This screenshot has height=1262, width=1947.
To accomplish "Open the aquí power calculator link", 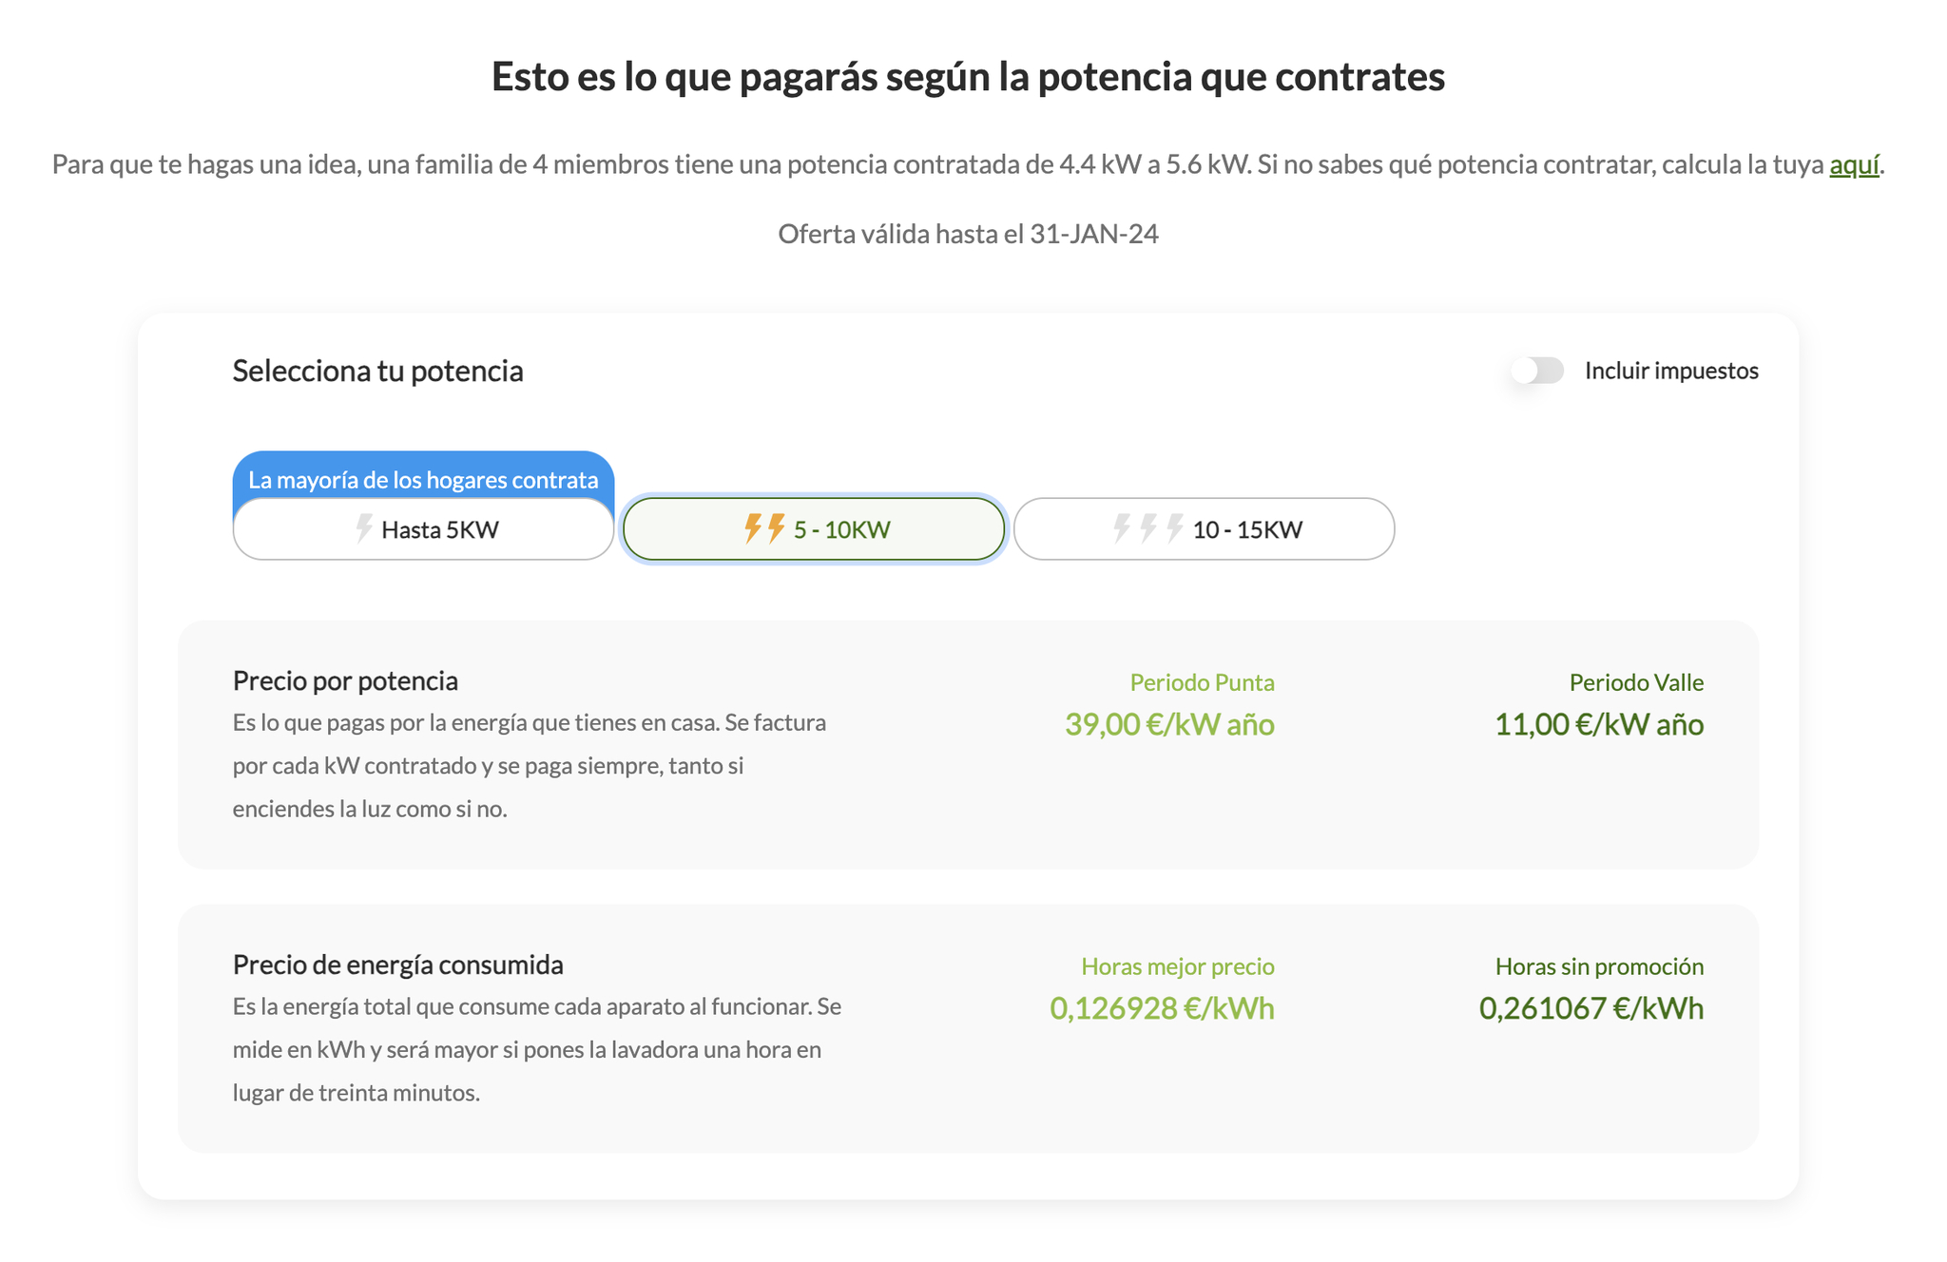I will (1853, 164).
